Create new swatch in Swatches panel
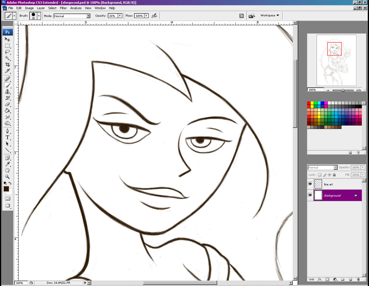The image size is (369, 286). (x=350, y=152)
